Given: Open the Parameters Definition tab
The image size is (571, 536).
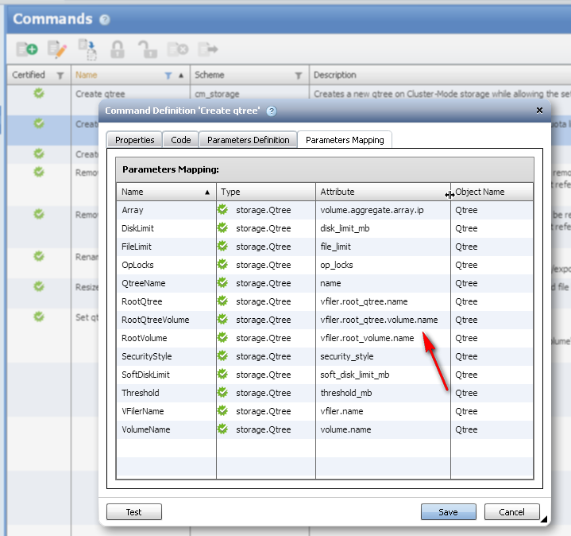Looking at the screenshot, I should tap(248, 140).
